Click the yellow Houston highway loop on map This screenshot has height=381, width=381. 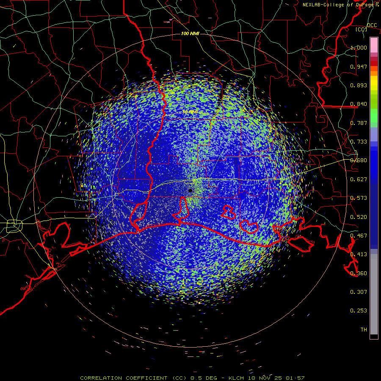click(x=14, y=226)
